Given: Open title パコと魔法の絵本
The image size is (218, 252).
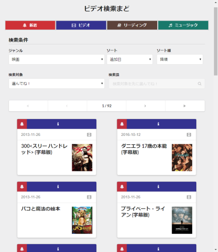Looking at the screenshot, I should (x=41, y=209).
